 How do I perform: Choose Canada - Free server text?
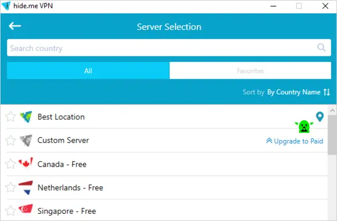pos(62,165)
